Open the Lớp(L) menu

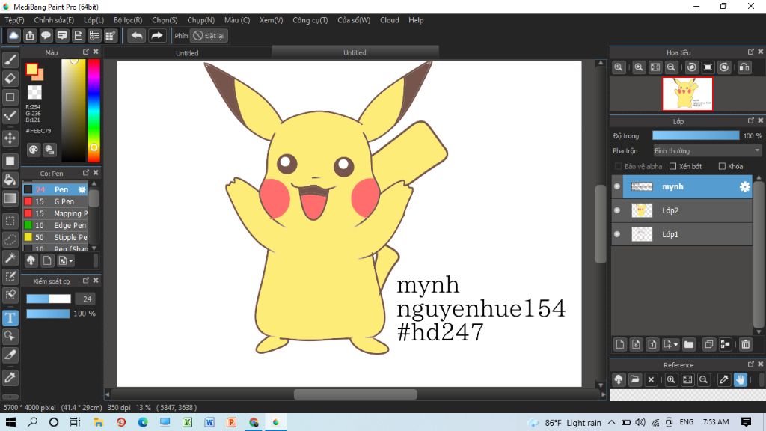(94, 20)
